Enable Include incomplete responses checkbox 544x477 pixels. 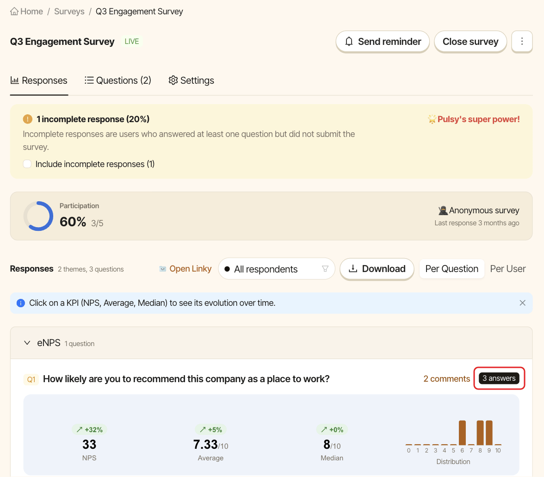[x=27, y=164]
